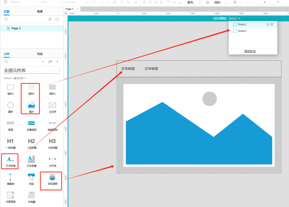This screenshot has height=207, width=289.
Task: Choose the 占位符 placeholder widget
Action: pyautogui.click(x=52, y=106)
